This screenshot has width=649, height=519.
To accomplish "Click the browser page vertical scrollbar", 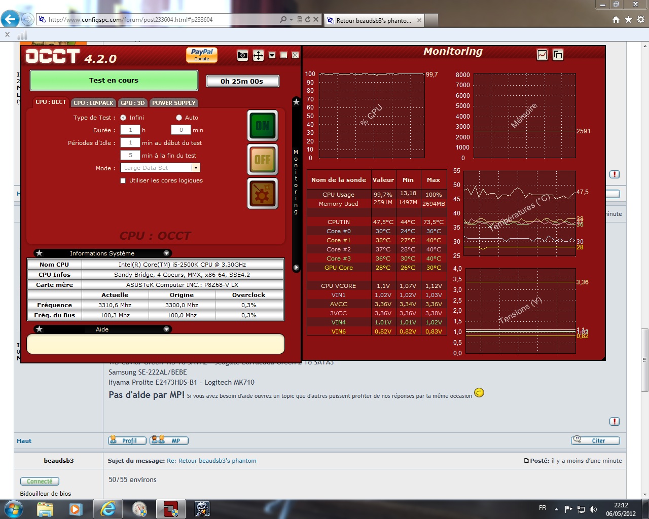I will pyautogui.click(x=644, y=360).
